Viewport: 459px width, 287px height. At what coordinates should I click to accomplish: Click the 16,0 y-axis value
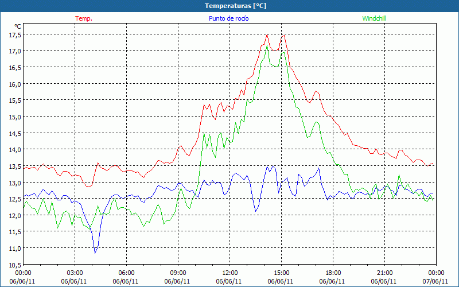click(15, 84)
